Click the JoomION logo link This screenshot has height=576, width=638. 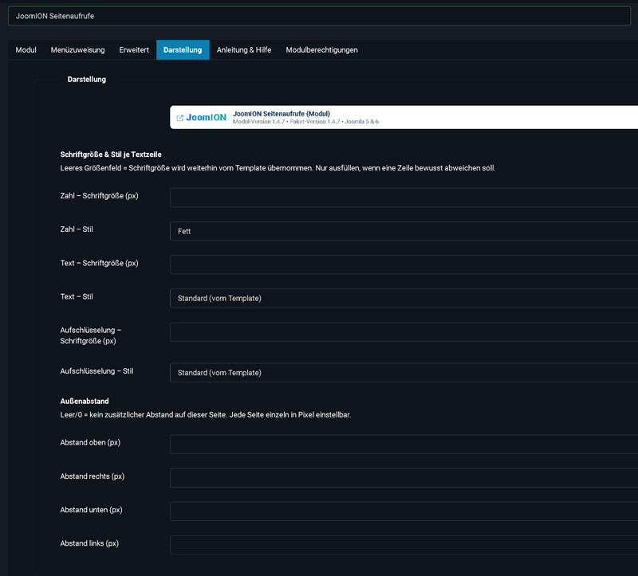click(206, 117)
